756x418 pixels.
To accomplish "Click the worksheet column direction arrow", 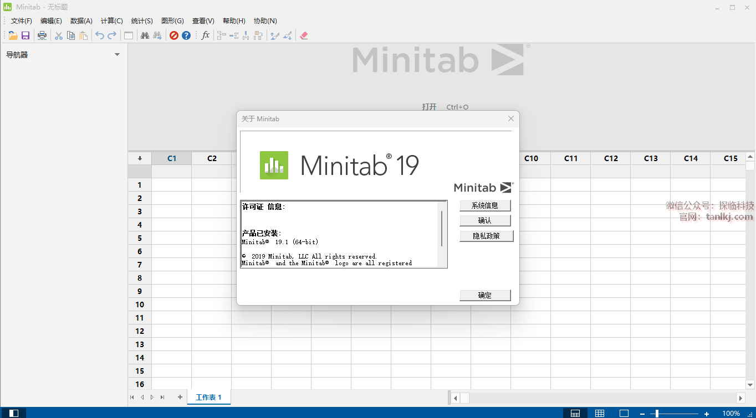I will [140, 158].
